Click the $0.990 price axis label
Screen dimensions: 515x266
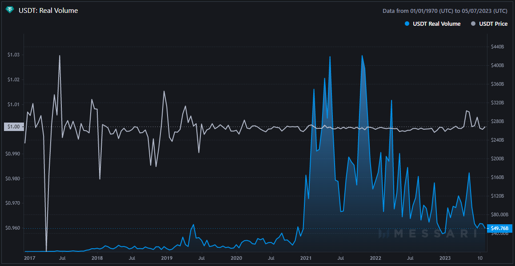click(13, 154)
